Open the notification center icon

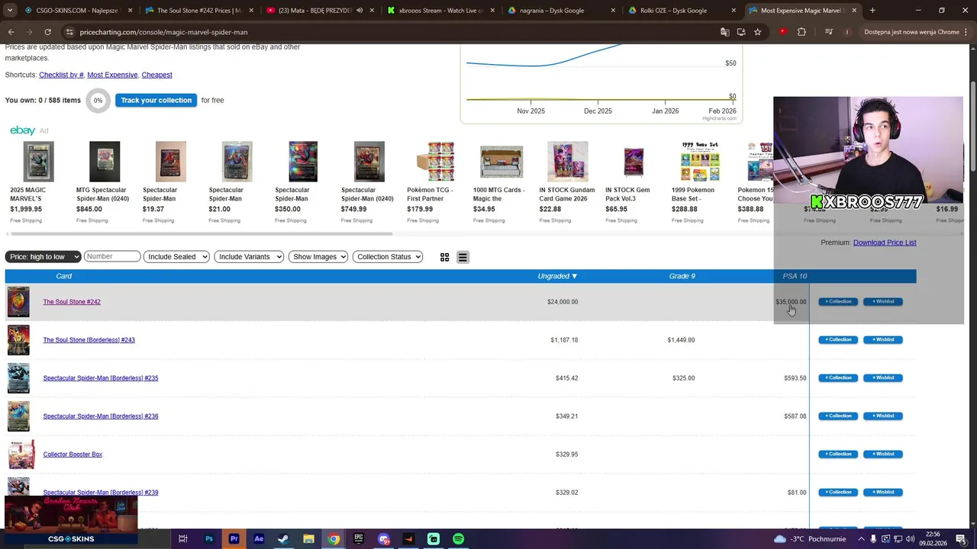click(961, 539)
